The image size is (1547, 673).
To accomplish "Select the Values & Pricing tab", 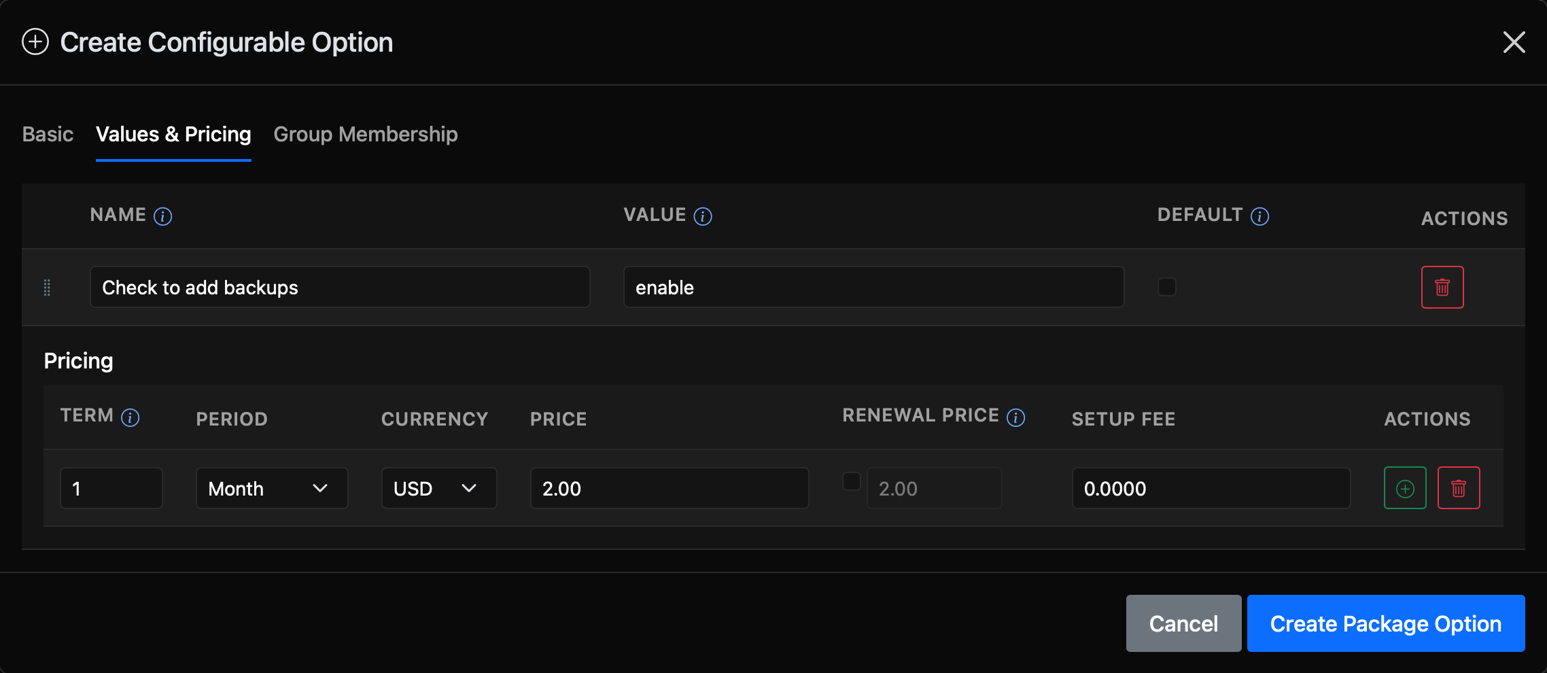I will pyautogui.click(x=173, y=134).
